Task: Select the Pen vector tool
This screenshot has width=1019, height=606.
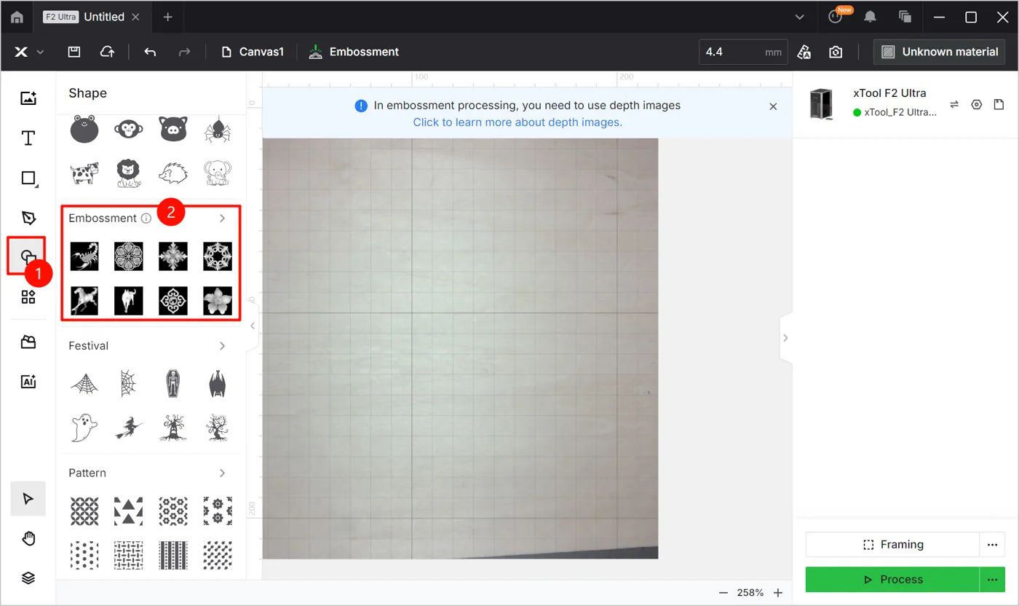Action: (x=28, y=218)
